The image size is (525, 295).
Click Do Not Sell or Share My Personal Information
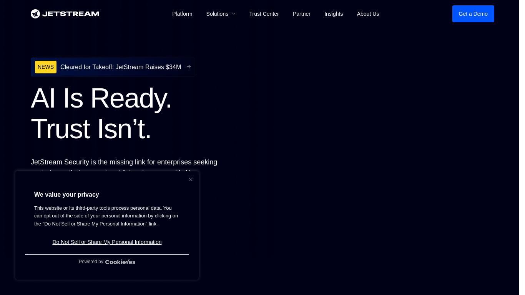(107, 242)
